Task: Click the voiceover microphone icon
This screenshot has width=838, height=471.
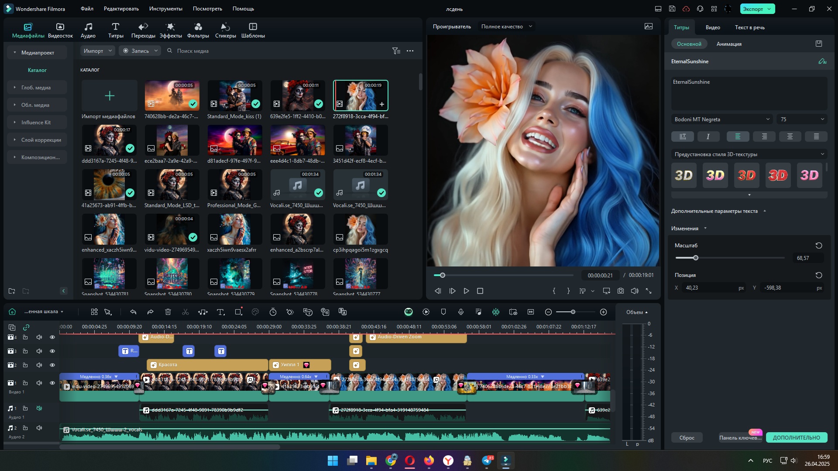Action: [x=460, y=312]
